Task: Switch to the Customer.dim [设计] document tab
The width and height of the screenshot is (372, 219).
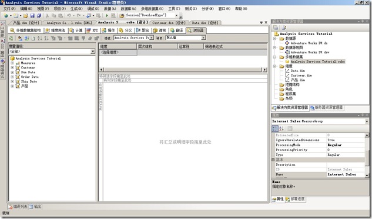Action: [169, 23]
